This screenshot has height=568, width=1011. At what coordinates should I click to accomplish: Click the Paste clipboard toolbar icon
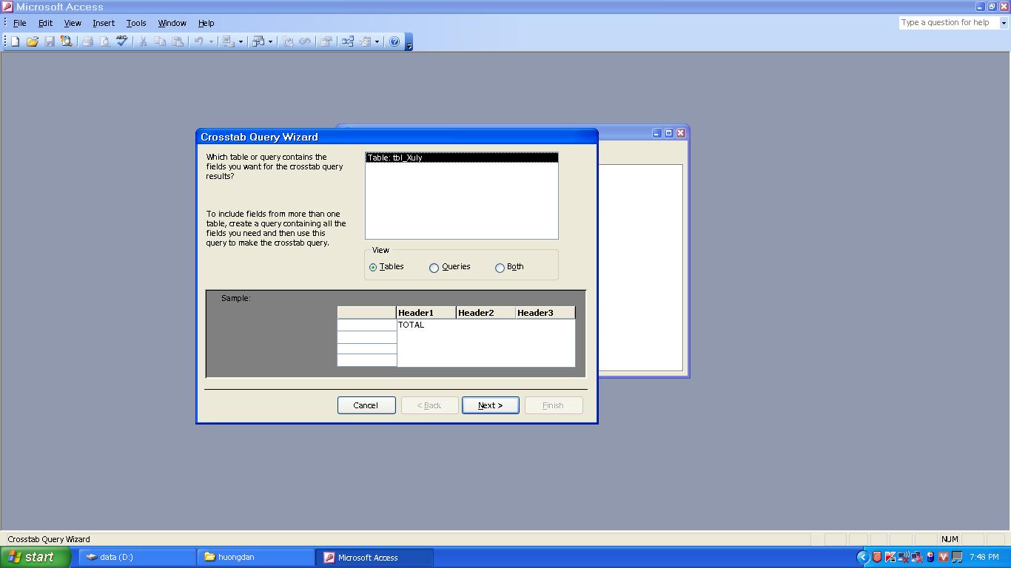coord(178,41)
